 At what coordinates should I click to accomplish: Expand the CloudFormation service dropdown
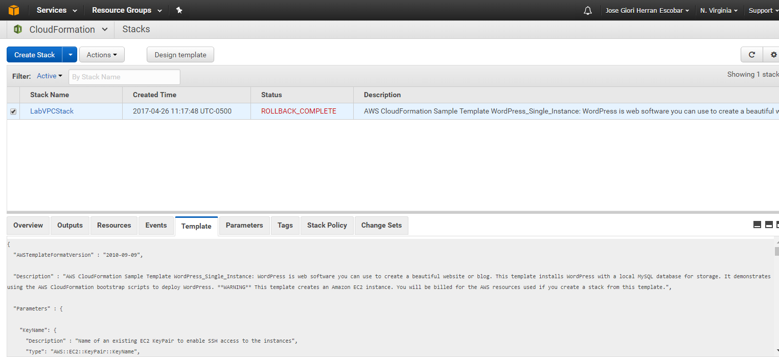point(105,30)
